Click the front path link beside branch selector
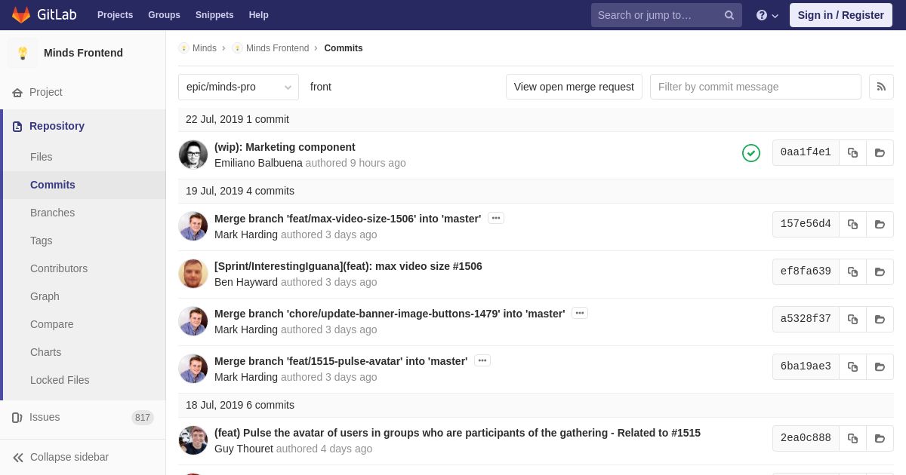The image size is (906, 475). click(321, 87)
